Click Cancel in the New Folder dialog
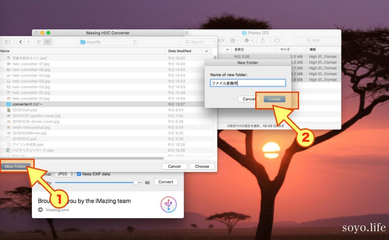This screenshot has height=240, width=389. (x=249, y=99)
